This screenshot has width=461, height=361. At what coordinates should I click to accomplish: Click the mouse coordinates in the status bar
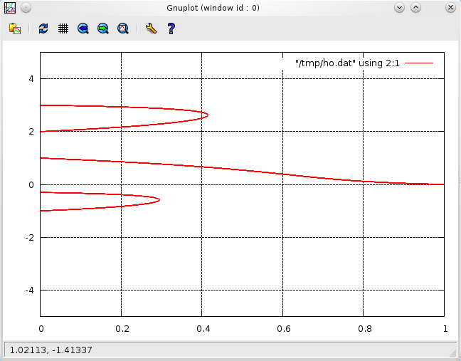point(50,350)
